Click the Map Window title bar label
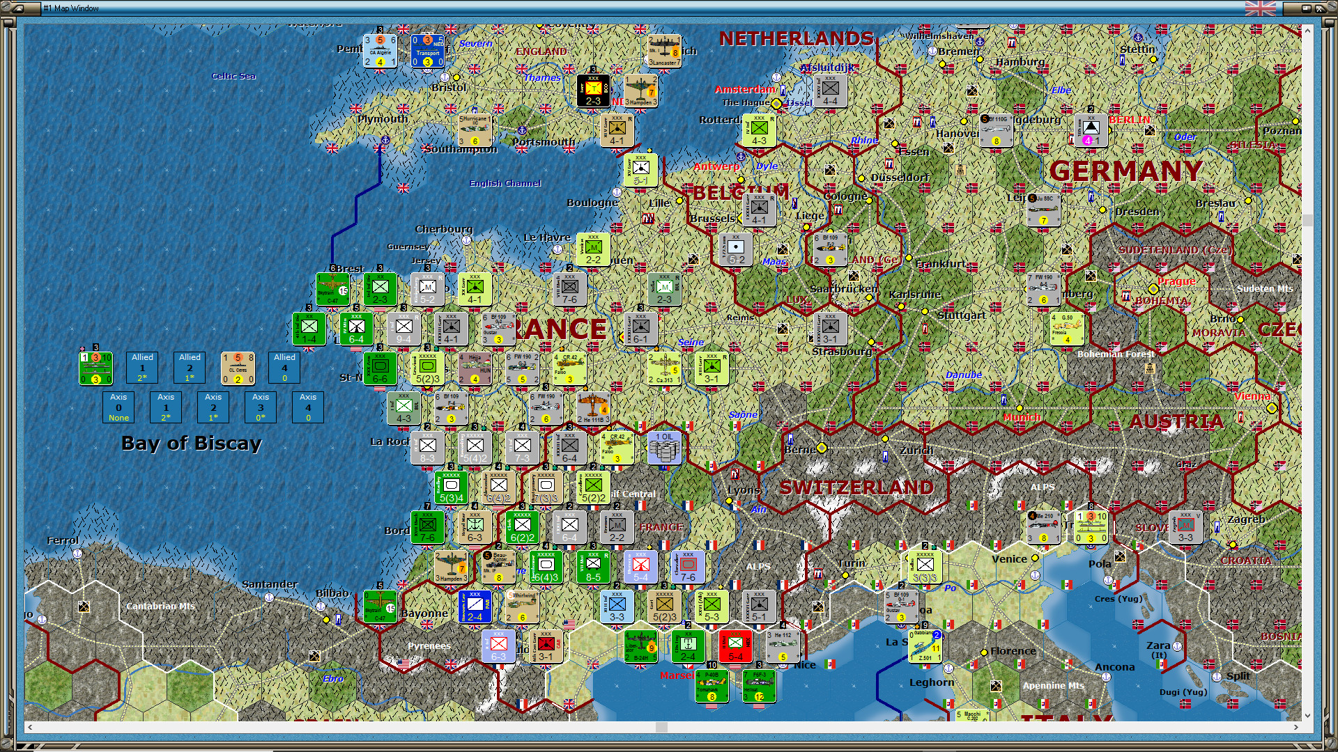 [71, 8]
